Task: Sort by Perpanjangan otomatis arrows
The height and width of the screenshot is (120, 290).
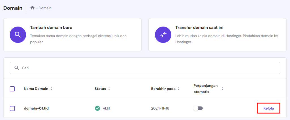Action: tap(223, 89)
